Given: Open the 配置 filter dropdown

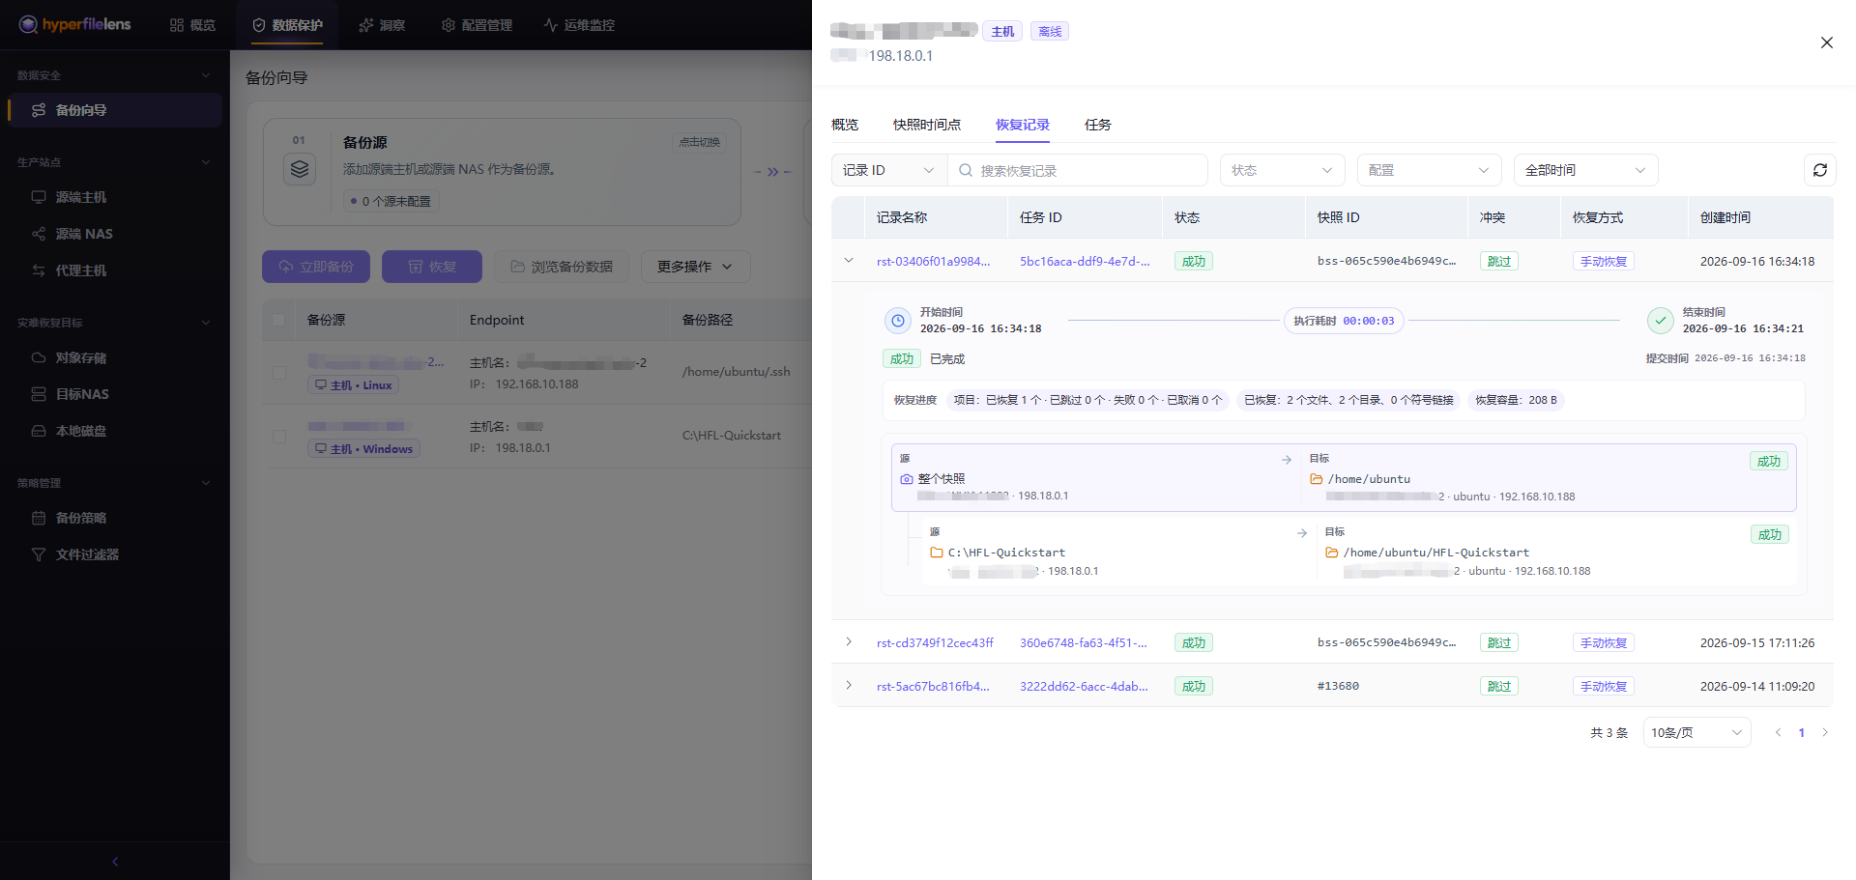Looking at the screenshot, I should [1429, 170].
